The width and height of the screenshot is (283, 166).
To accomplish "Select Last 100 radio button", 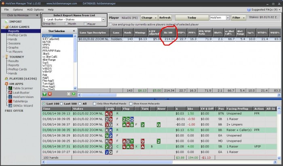I will click(x=44, y=104).
